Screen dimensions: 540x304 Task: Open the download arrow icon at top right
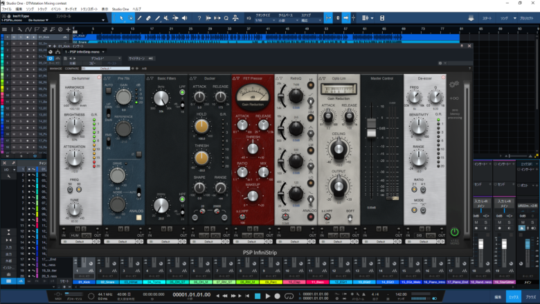click(471, 18)
